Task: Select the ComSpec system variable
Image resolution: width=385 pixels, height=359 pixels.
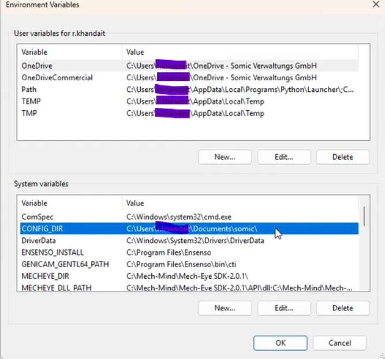Action: [x=189, y=217]
